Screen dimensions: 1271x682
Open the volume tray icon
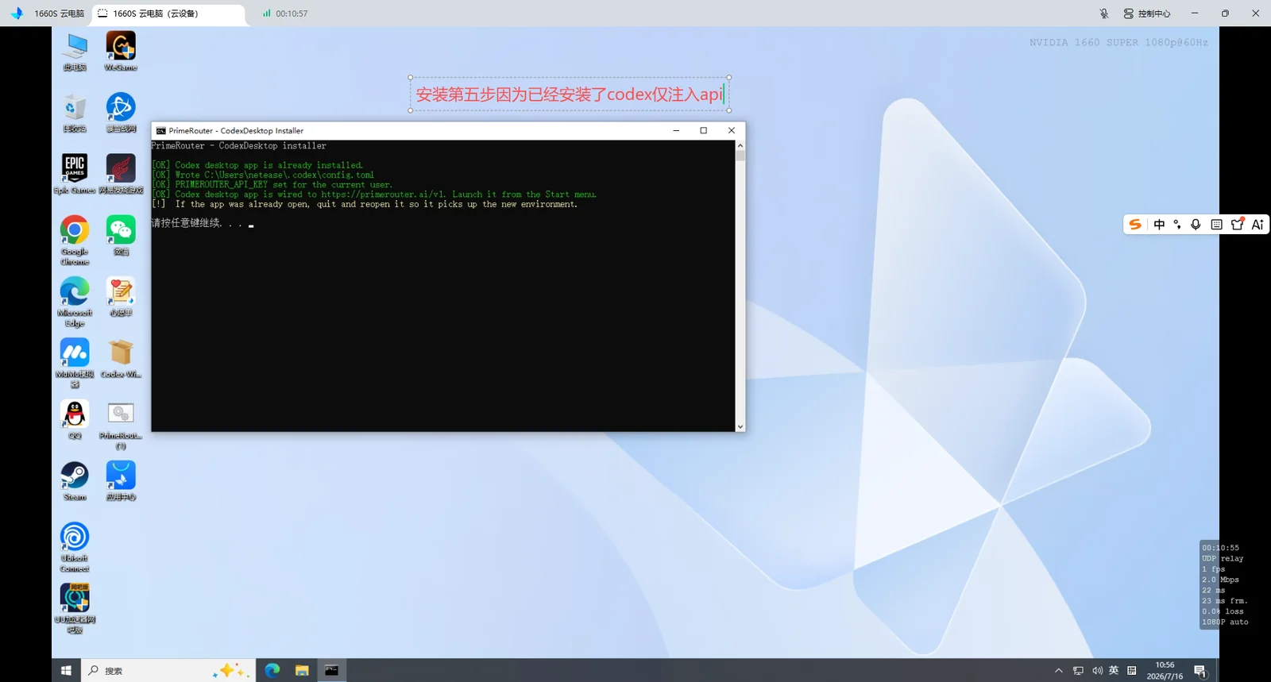(1097, 671)
